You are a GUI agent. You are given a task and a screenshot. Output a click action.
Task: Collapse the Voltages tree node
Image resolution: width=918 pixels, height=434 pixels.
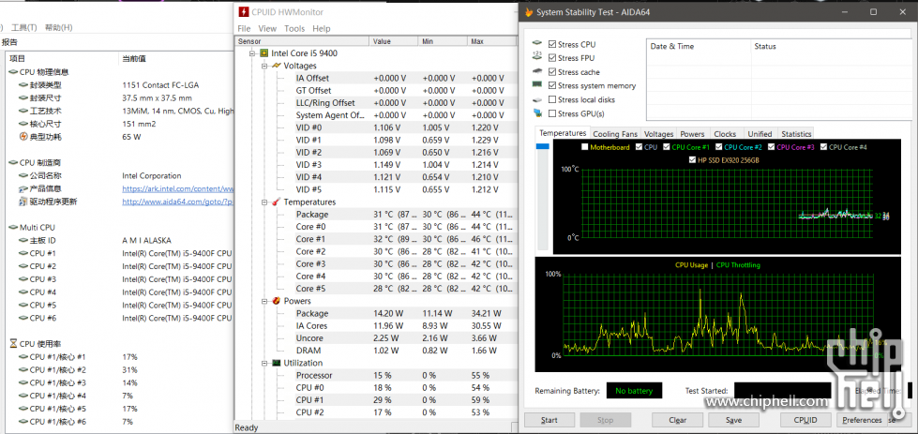264,66
